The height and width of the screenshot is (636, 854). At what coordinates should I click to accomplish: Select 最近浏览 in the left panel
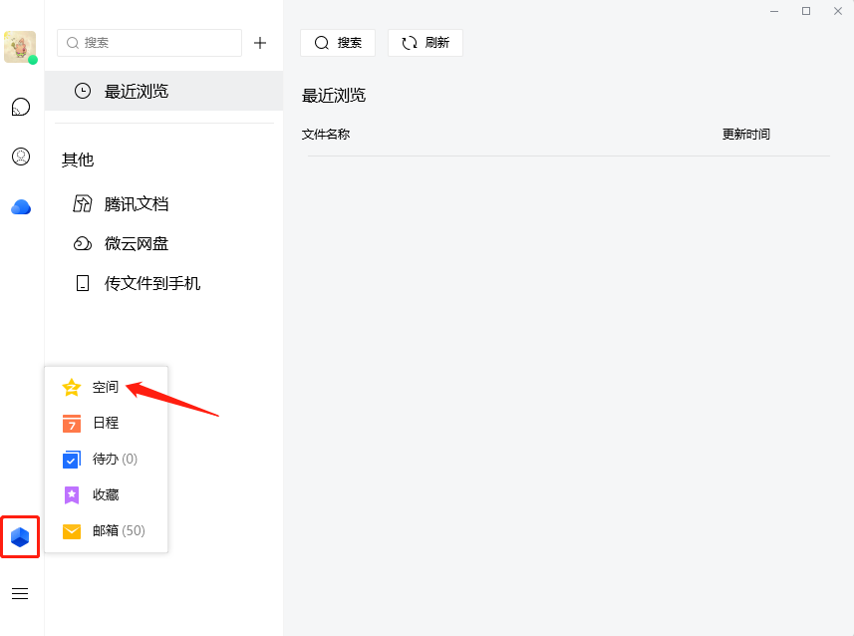click(137, 92)
